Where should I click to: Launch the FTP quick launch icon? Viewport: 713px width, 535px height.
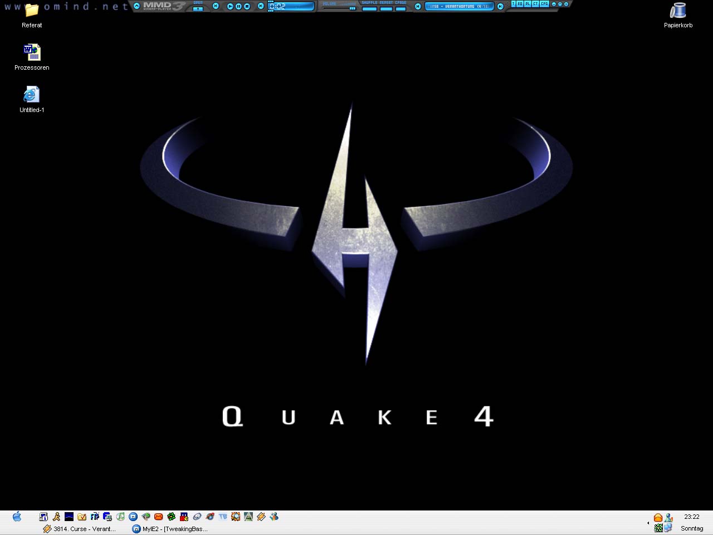95,517
